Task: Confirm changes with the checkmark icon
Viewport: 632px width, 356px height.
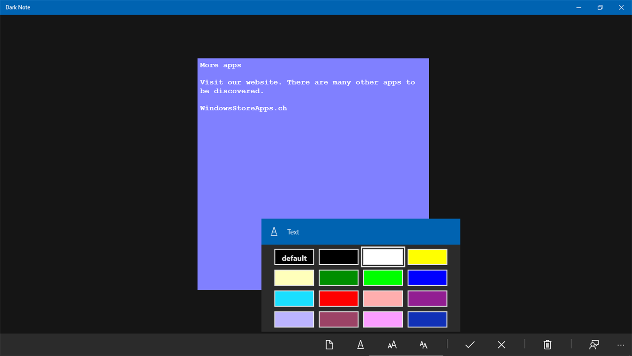Action: 469,344
